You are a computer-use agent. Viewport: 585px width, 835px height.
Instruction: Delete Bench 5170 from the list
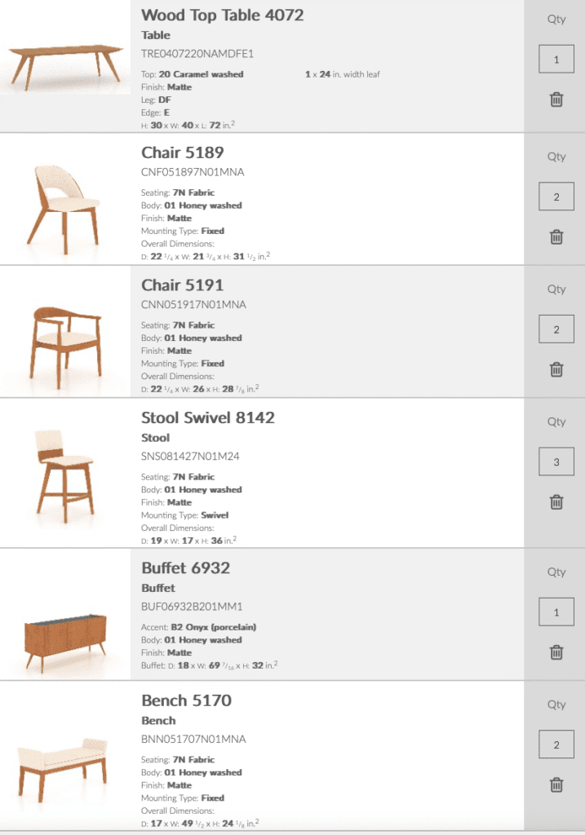(556, 784)
